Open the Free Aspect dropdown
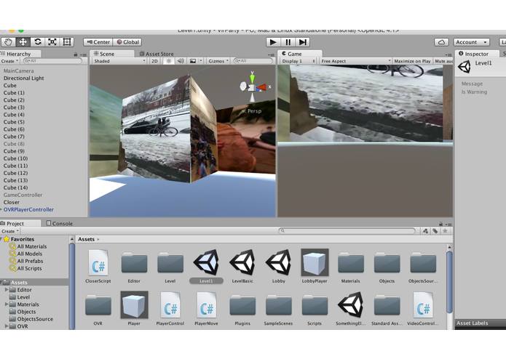 tap(355, 61)
